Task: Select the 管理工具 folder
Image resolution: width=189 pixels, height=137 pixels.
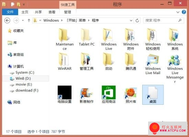Action: pos(87,61)
